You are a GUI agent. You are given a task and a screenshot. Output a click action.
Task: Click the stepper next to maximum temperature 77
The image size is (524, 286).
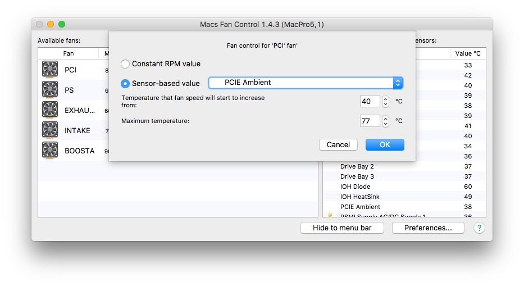pos(385,121)
